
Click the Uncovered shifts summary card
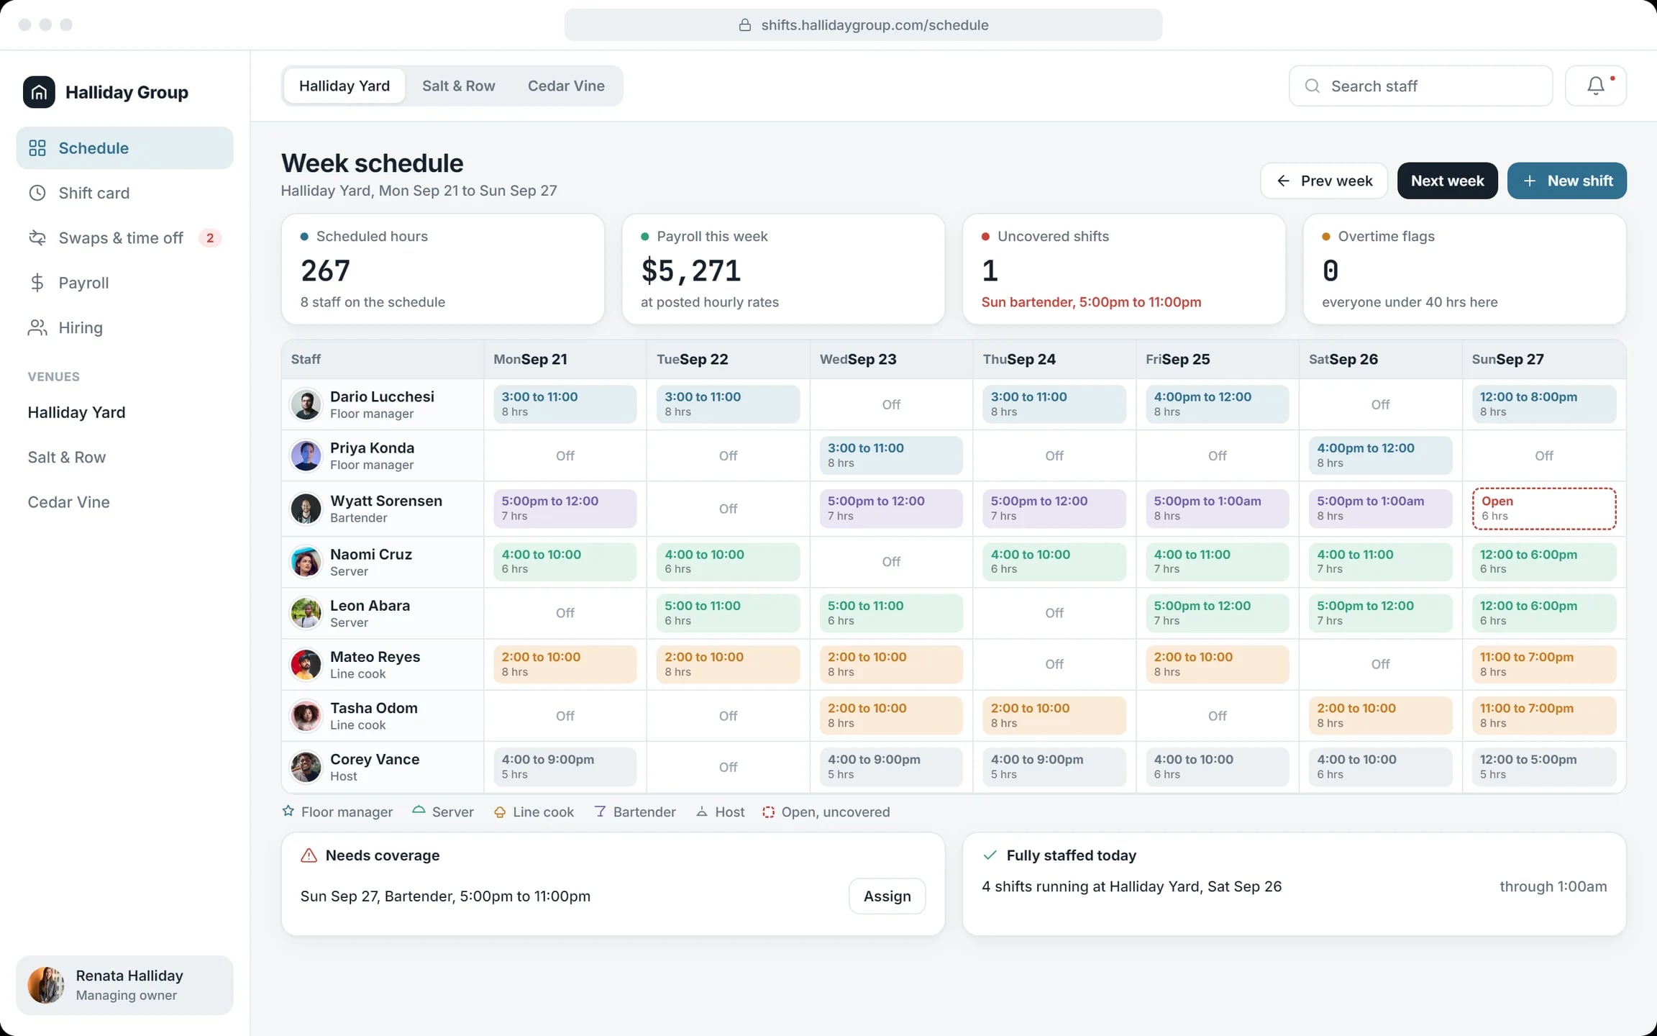coord(1123,269)
